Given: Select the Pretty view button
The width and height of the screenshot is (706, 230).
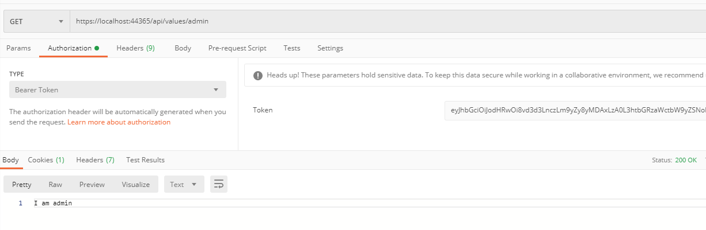Looking at the screenshot, I should 22,184.
